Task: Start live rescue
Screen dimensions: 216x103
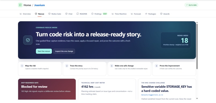Action: (44, 51)
